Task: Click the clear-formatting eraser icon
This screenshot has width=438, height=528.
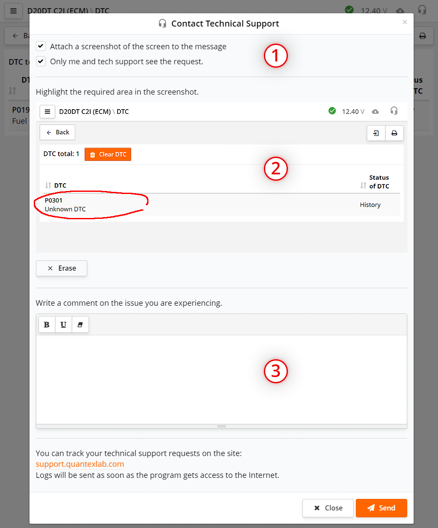Action: click(x=80, y=324)
